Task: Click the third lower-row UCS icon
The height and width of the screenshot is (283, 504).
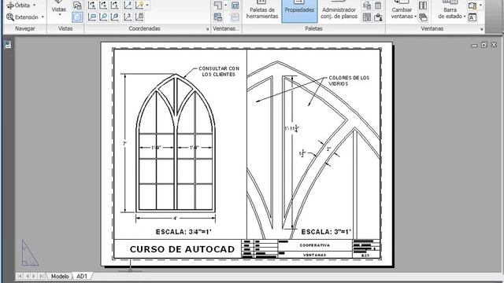Action: pos(114,17)
